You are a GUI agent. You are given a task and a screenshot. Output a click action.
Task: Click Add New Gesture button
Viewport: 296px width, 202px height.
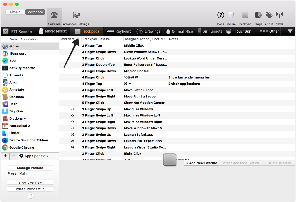[x=202, y=163]
